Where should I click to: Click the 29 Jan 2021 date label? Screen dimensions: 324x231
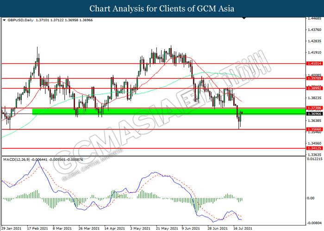[12, 228]
